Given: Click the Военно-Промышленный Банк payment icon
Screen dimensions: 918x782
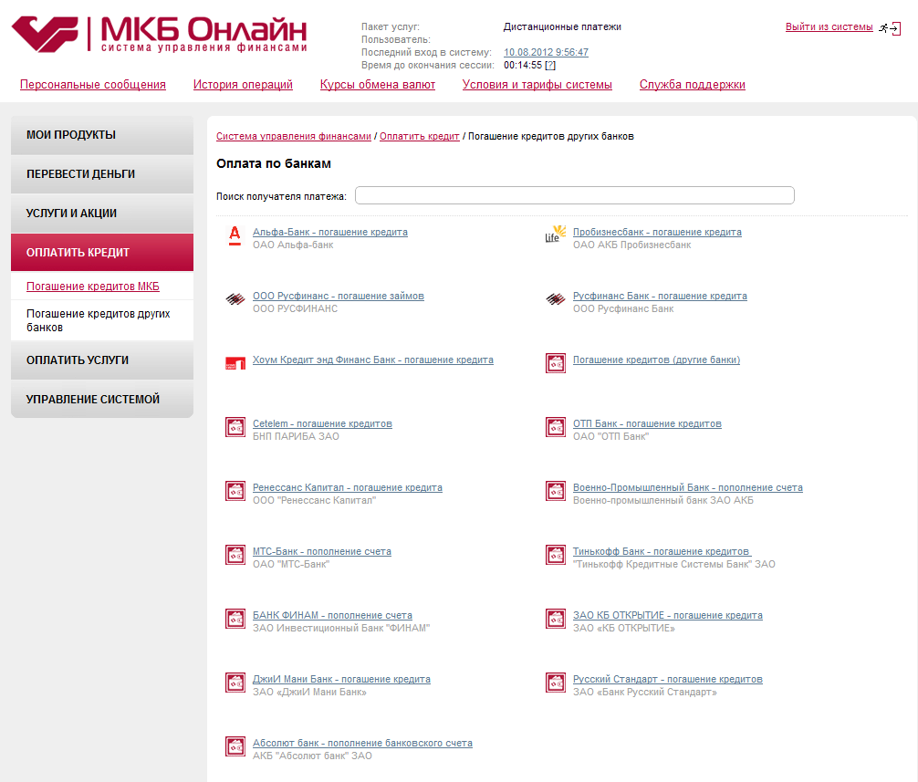Looking at the screenshot, I should pyautogui.click(x=556, y=491).
